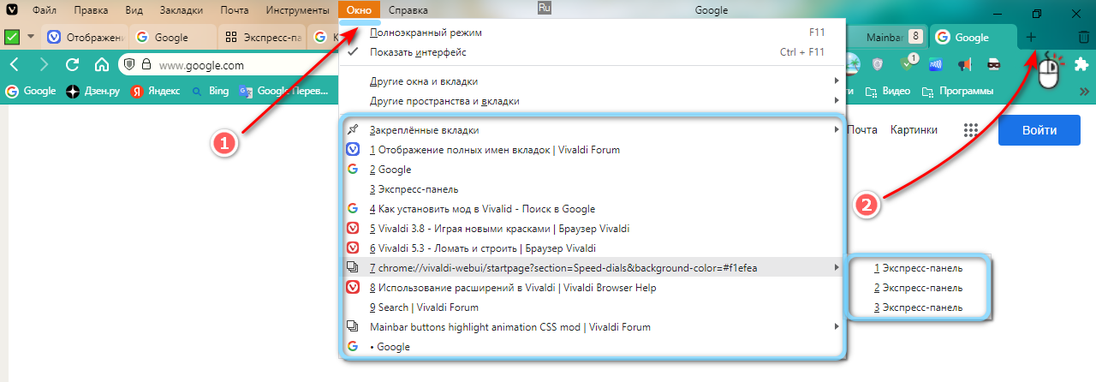Click the gray shield extension icon
The width and height of the screenshot is (1096, 382).
tap(879, 64)
